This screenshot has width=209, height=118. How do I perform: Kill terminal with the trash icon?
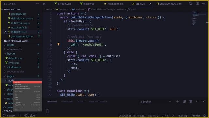click(191, 101)
